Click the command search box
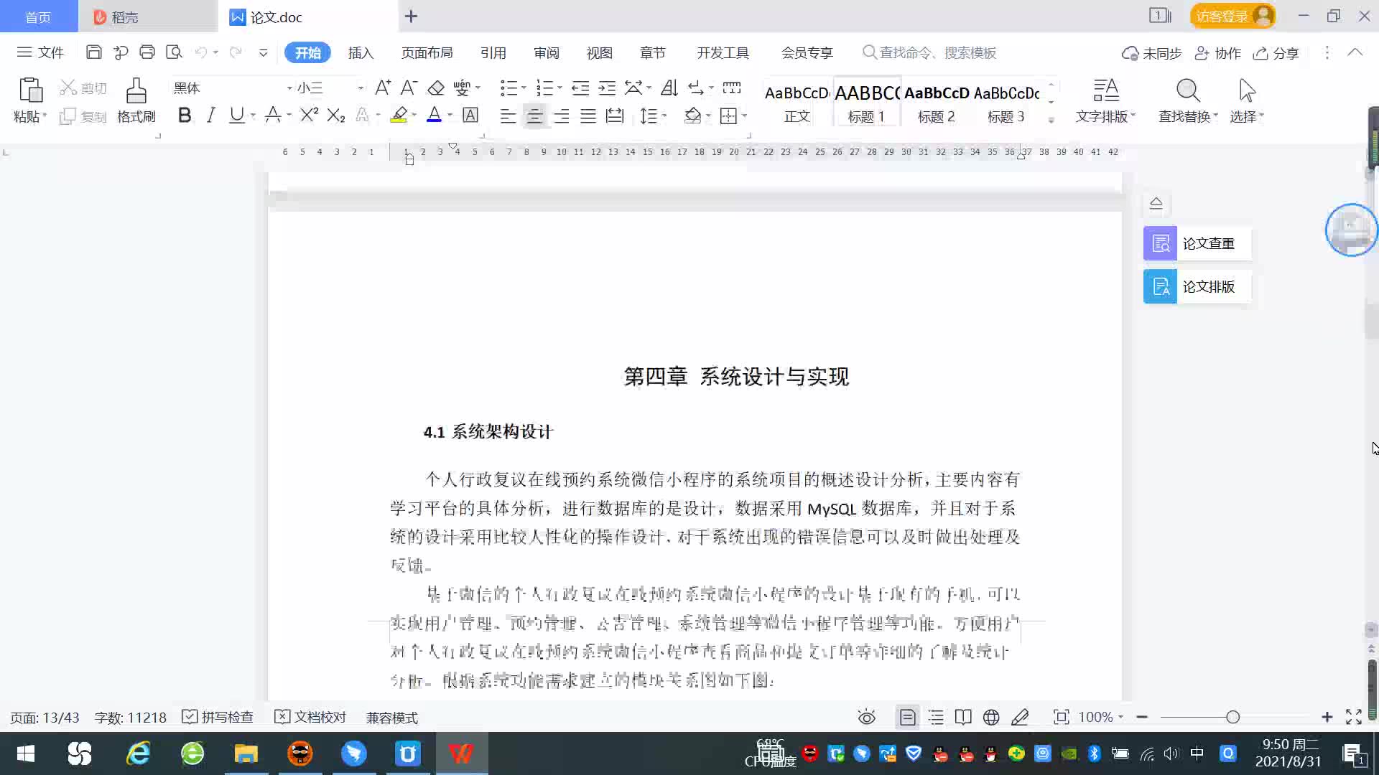Viewport: 1379px width, 775px height. [x=929, y=52]
